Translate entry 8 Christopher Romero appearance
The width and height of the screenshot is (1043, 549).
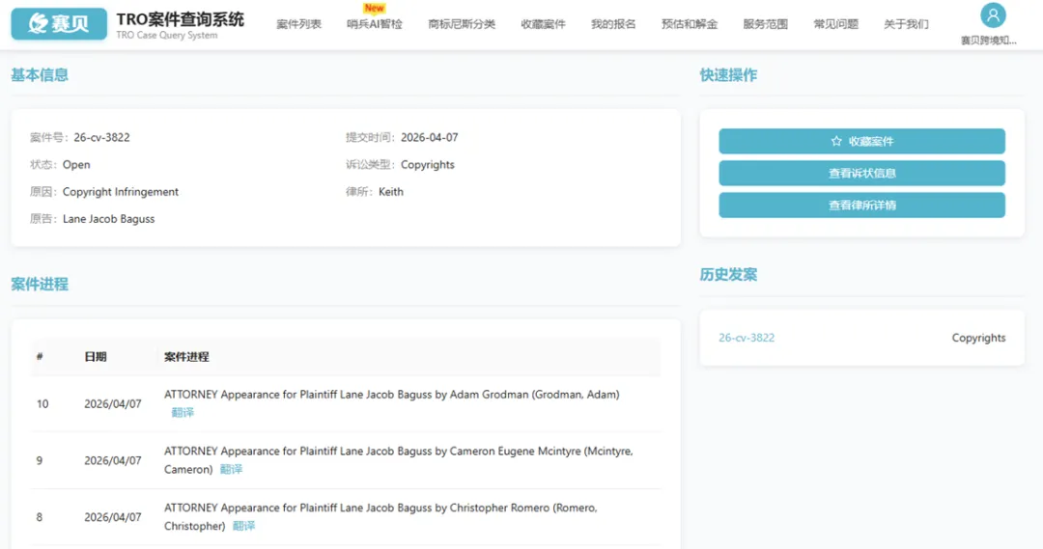click(243, 526)
